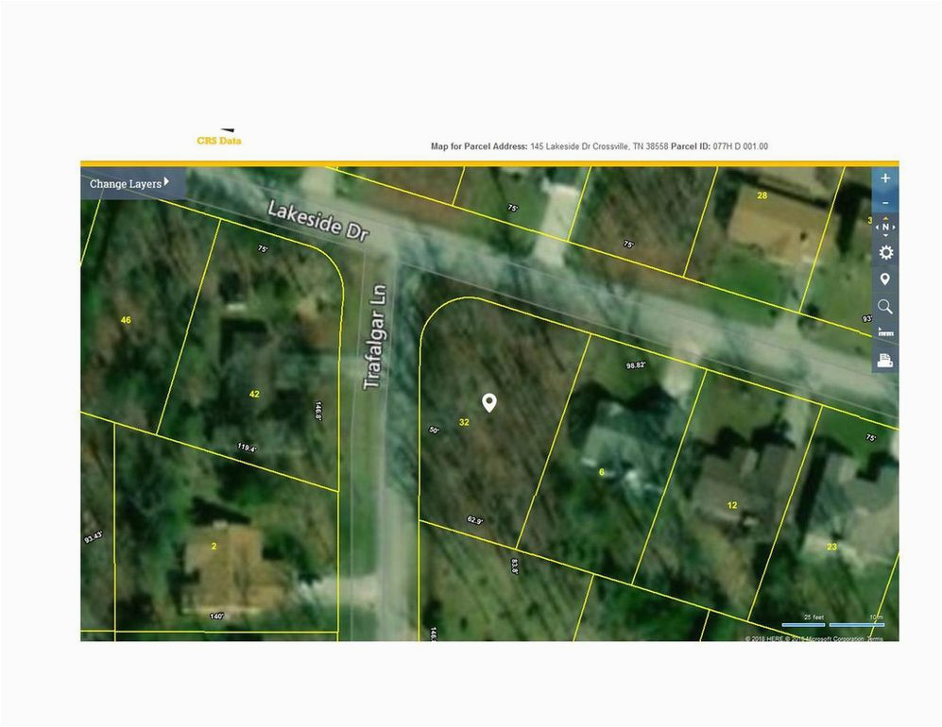
Task: Click the Lakeside Dr street label
Action: (317, 221)
